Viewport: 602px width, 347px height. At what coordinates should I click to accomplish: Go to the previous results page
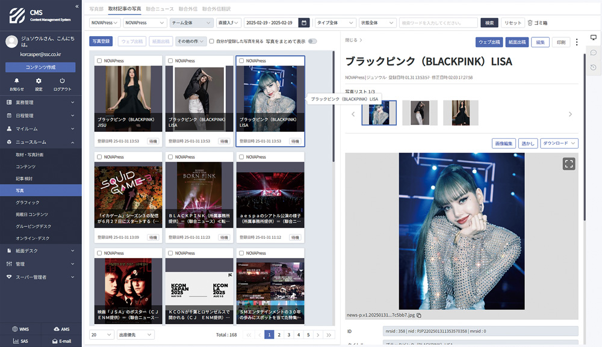click(x=259, y=335)
